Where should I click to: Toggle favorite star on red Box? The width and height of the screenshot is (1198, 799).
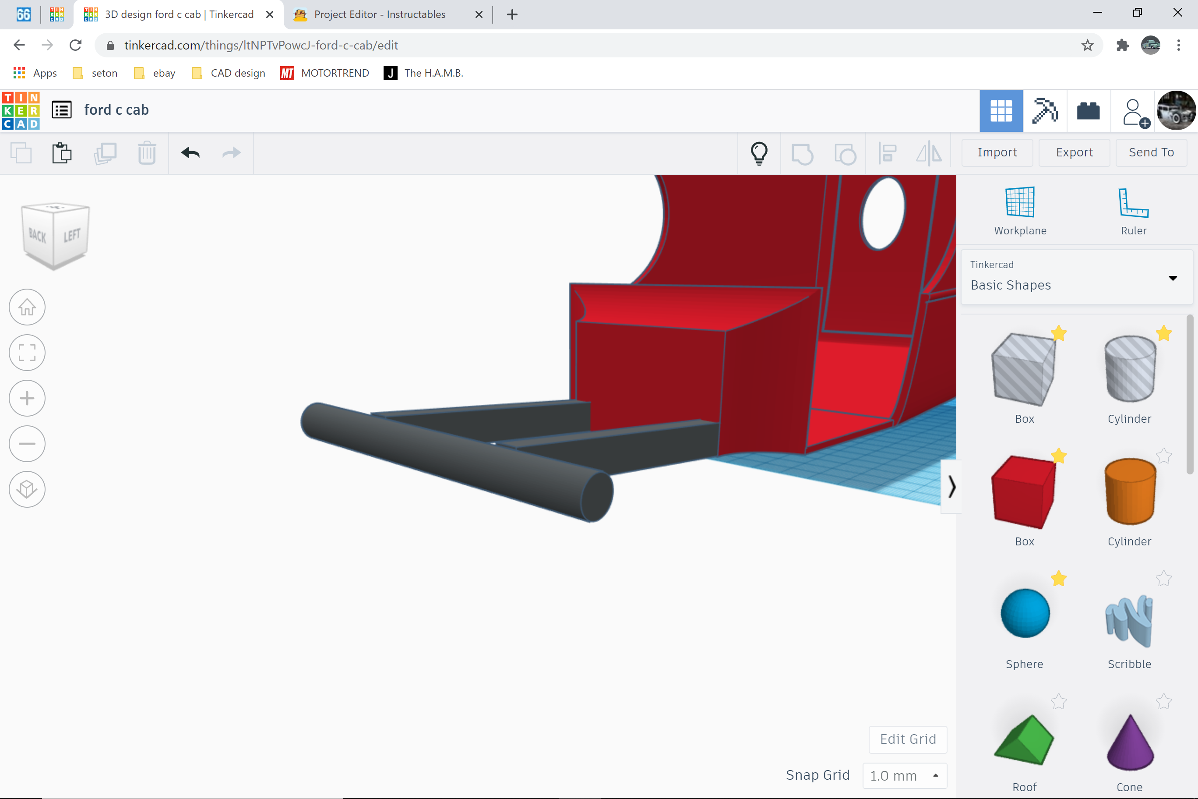[x=1059, y=456]
